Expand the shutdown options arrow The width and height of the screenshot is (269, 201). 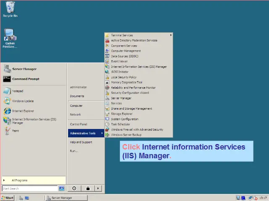98,188
